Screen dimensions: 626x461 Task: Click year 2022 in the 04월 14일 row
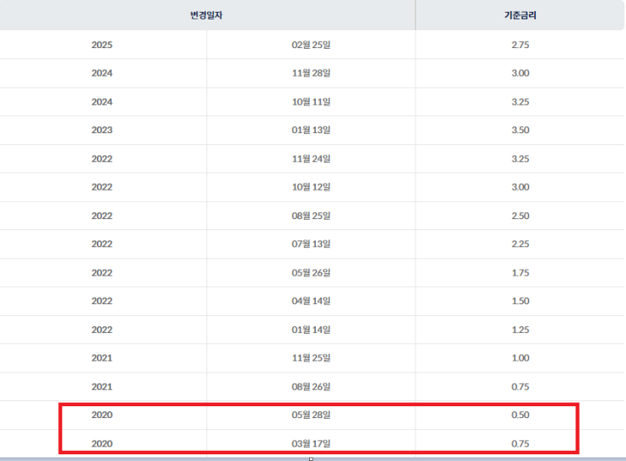pyautogui.click(x=102, y=301)
